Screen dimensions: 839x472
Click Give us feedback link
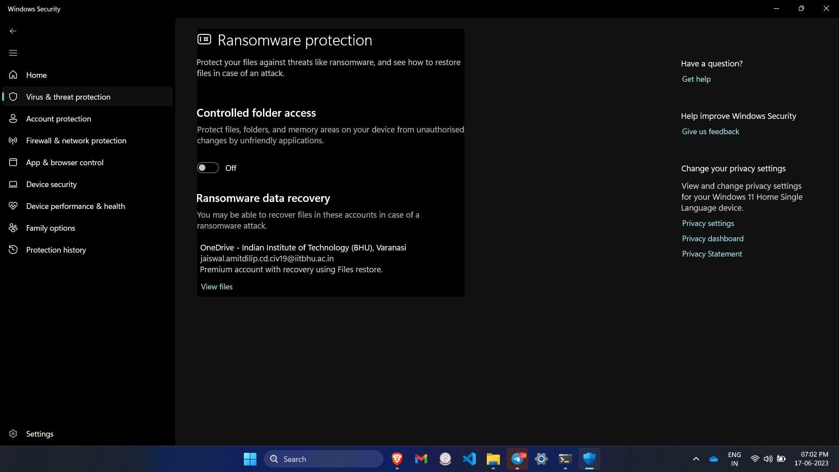click(711, 132)
